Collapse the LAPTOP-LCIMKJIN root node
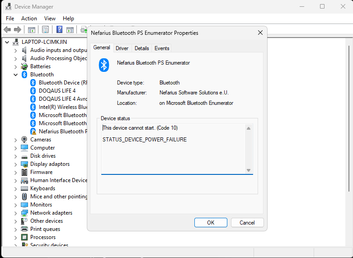The height and width of the screenshot is (258, 353). tap(7, 42)
